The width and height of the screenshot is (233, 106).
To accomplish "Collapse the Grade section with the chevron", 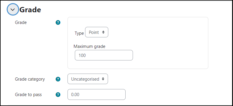I will 13,10.
